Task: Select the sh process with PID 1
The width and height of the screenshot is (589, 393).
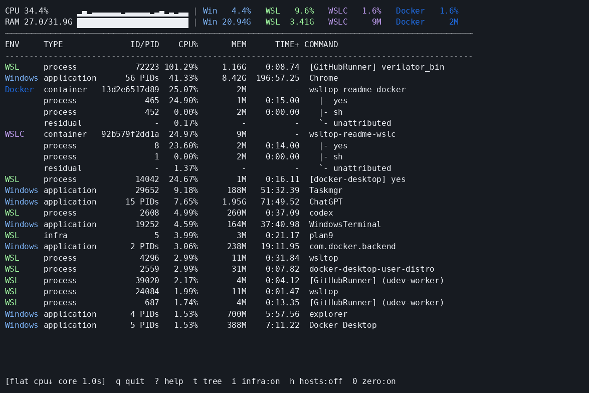Action: tap(193, 157)
